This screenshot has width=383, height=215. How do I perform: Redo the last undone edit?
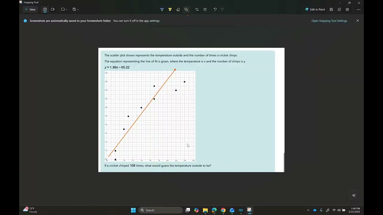point(222,10)
